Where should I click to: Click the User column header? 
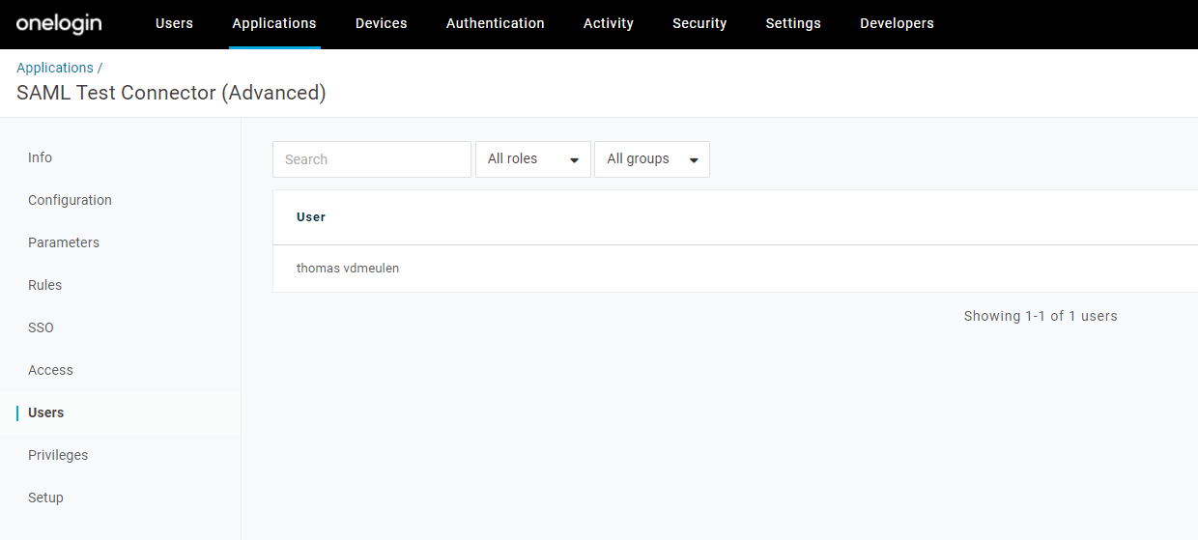click(x=311, y=217)
